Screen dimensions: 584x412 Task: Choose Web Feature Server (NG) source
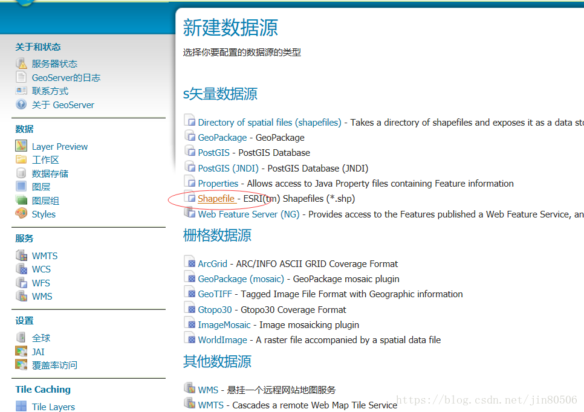pos(249,214)
